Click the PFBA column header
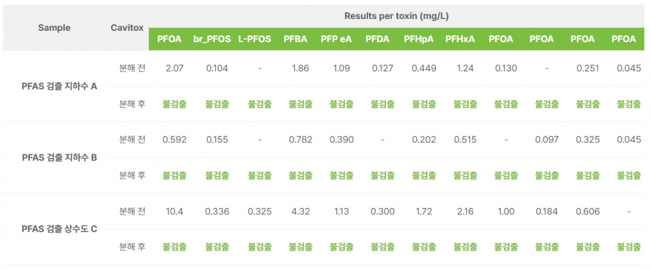 [295, 39]
